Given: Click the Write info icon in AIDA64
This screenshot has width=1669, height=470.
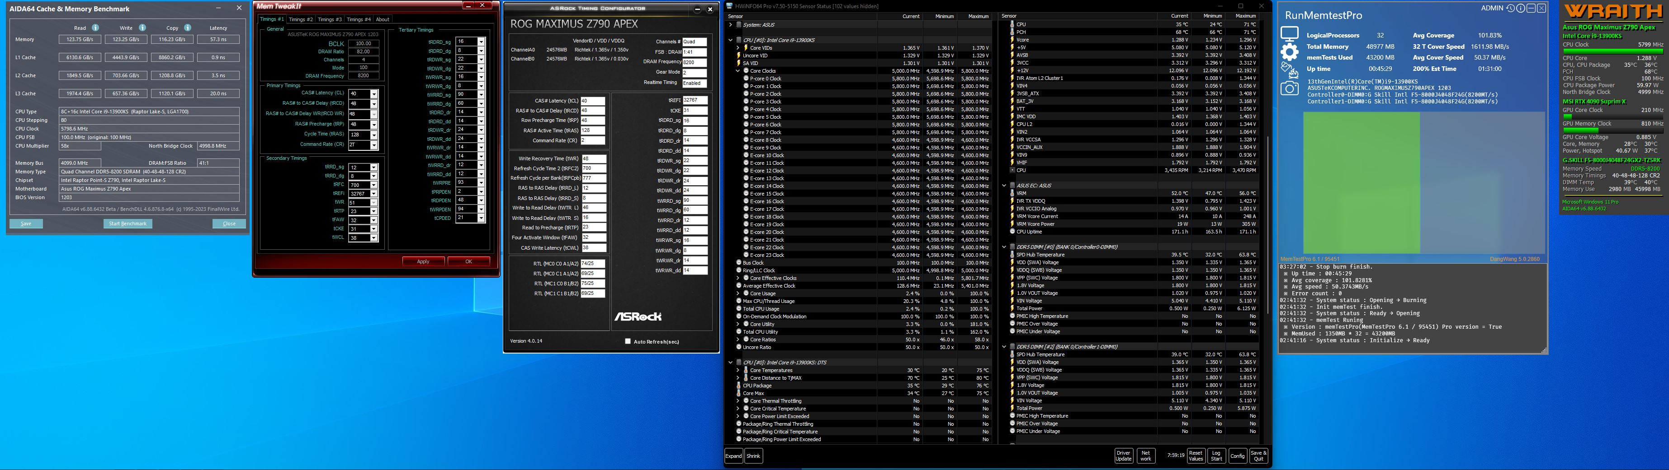Looking at the screenshot, I should (x=142, y=28).
